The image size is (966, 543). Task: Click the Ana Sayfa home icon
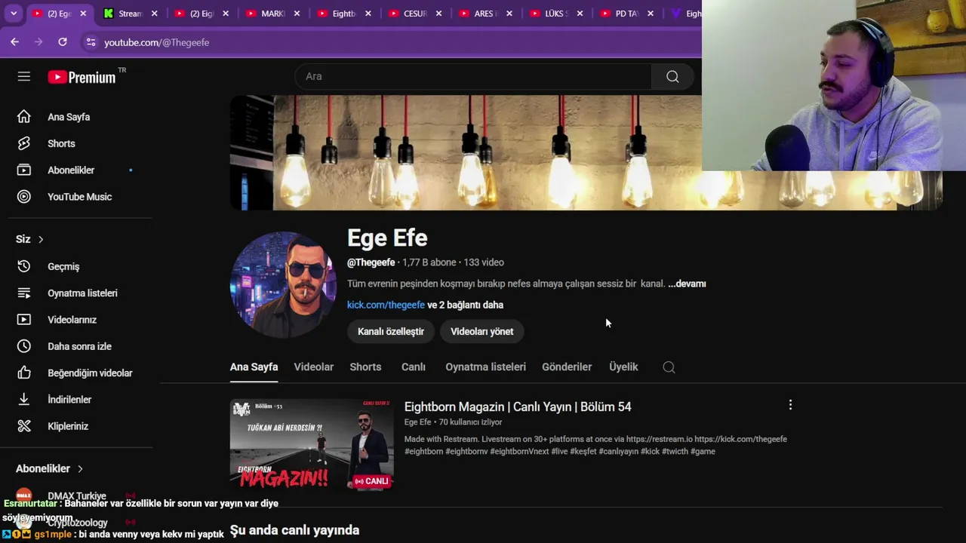(x=24, y=117)
